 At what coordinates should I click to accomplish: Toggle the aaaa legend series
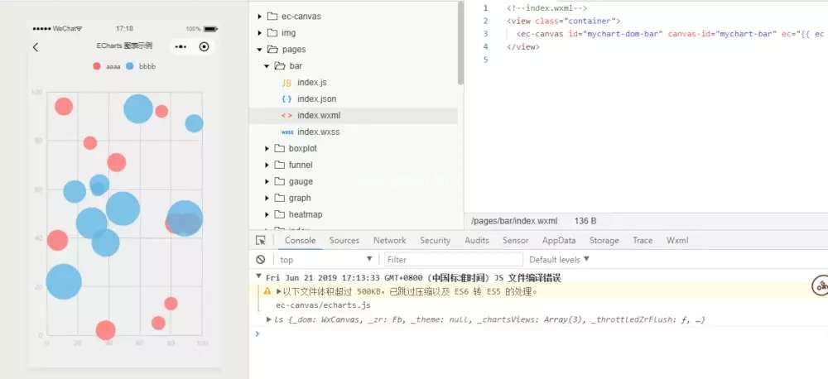106,66
